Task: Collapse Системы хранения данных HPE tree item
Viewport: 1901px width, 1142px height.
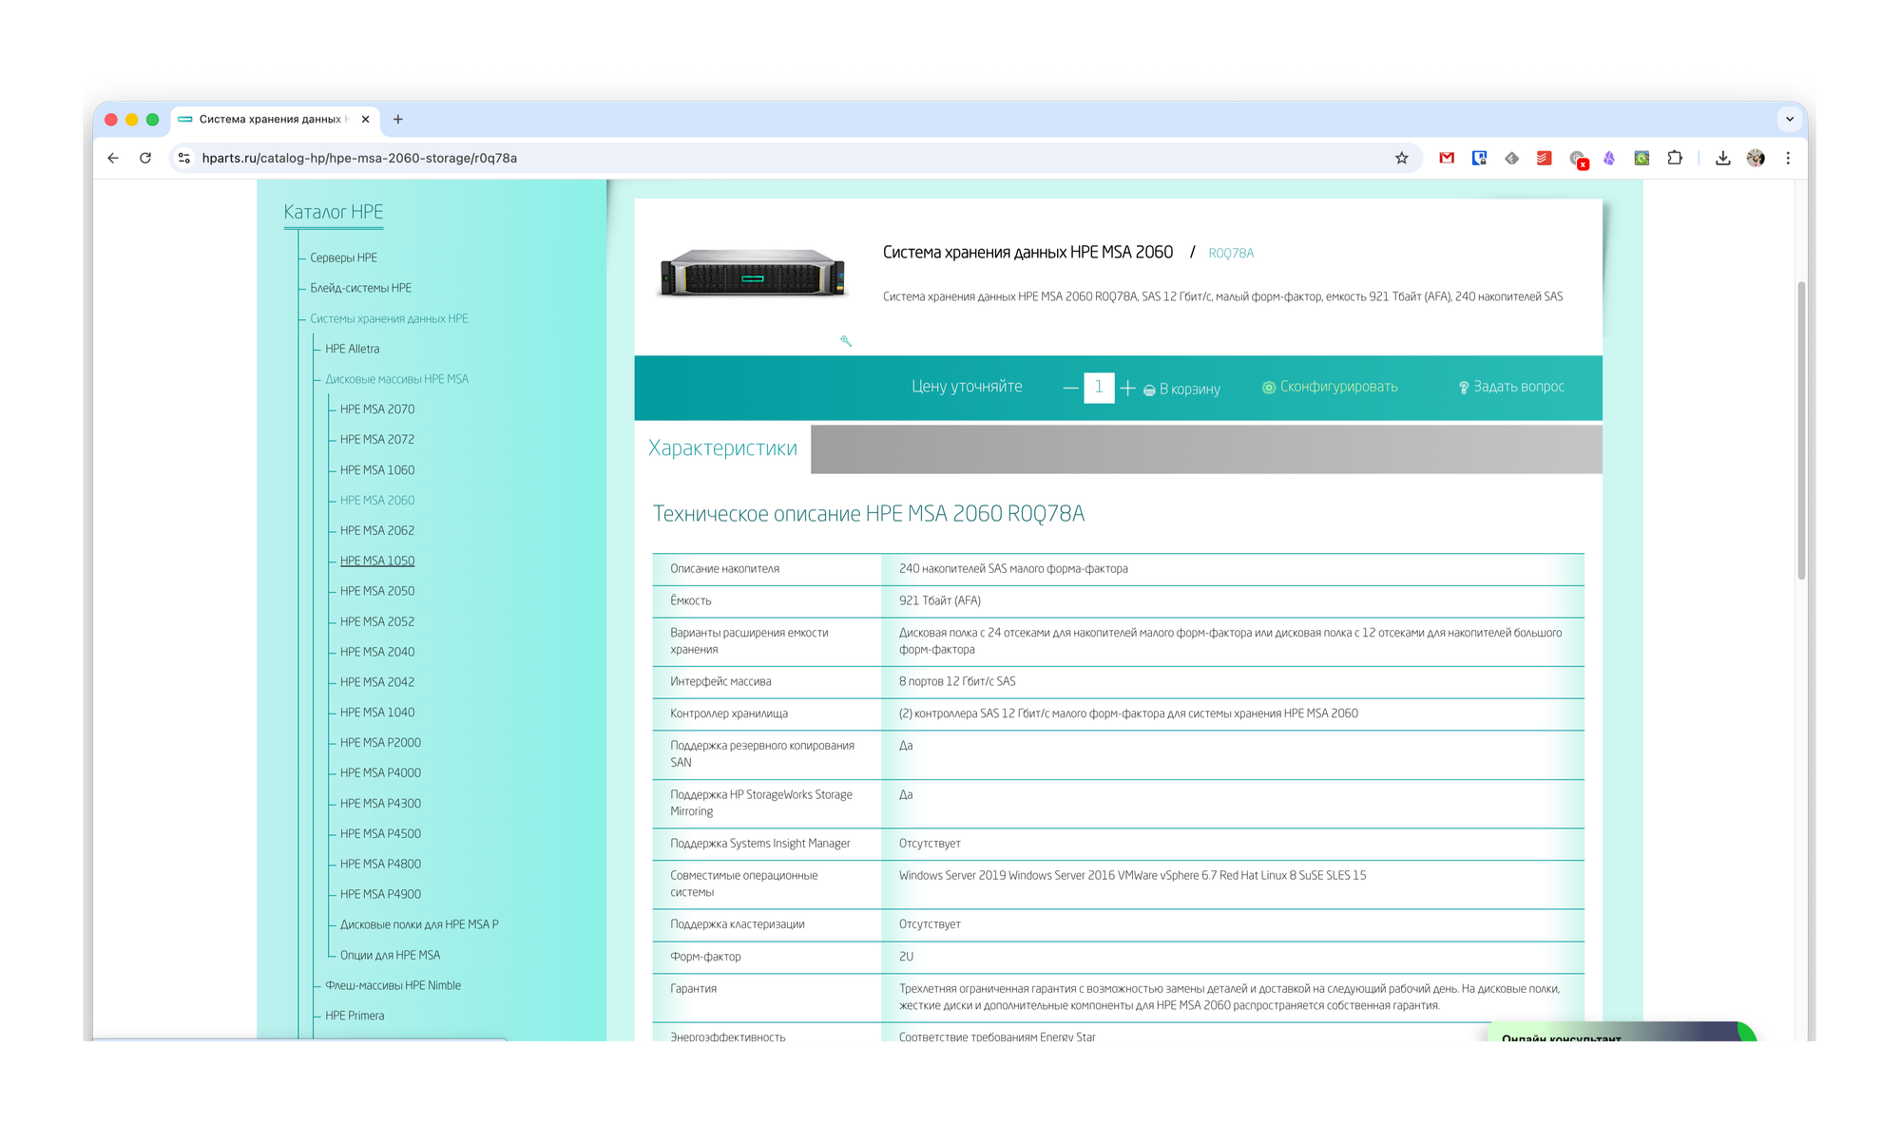Action: 389,318
